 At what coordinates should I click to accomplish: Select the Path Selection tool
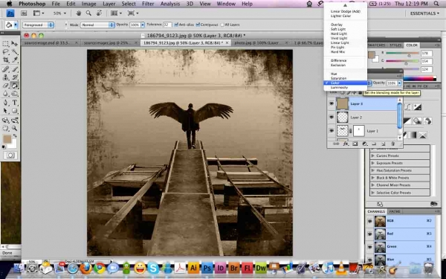tap(5, 111)
